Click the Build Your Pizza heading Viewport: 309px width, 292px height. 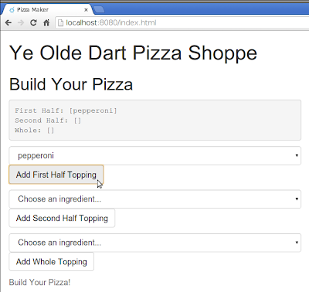coord(71,84)
